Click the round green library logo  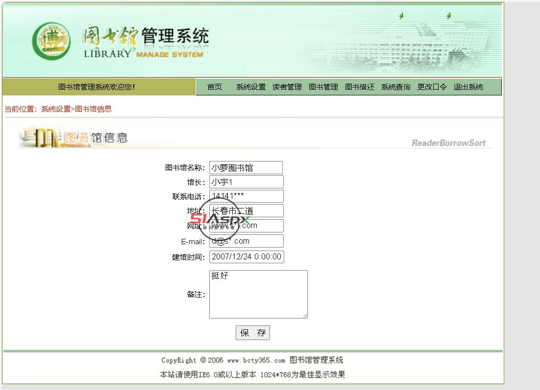[51, 41]
